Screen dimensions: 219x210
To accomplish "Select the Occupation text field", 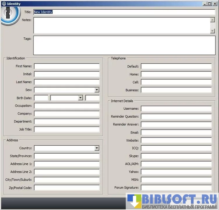I will pyautogui.click(x=67, y=106).
